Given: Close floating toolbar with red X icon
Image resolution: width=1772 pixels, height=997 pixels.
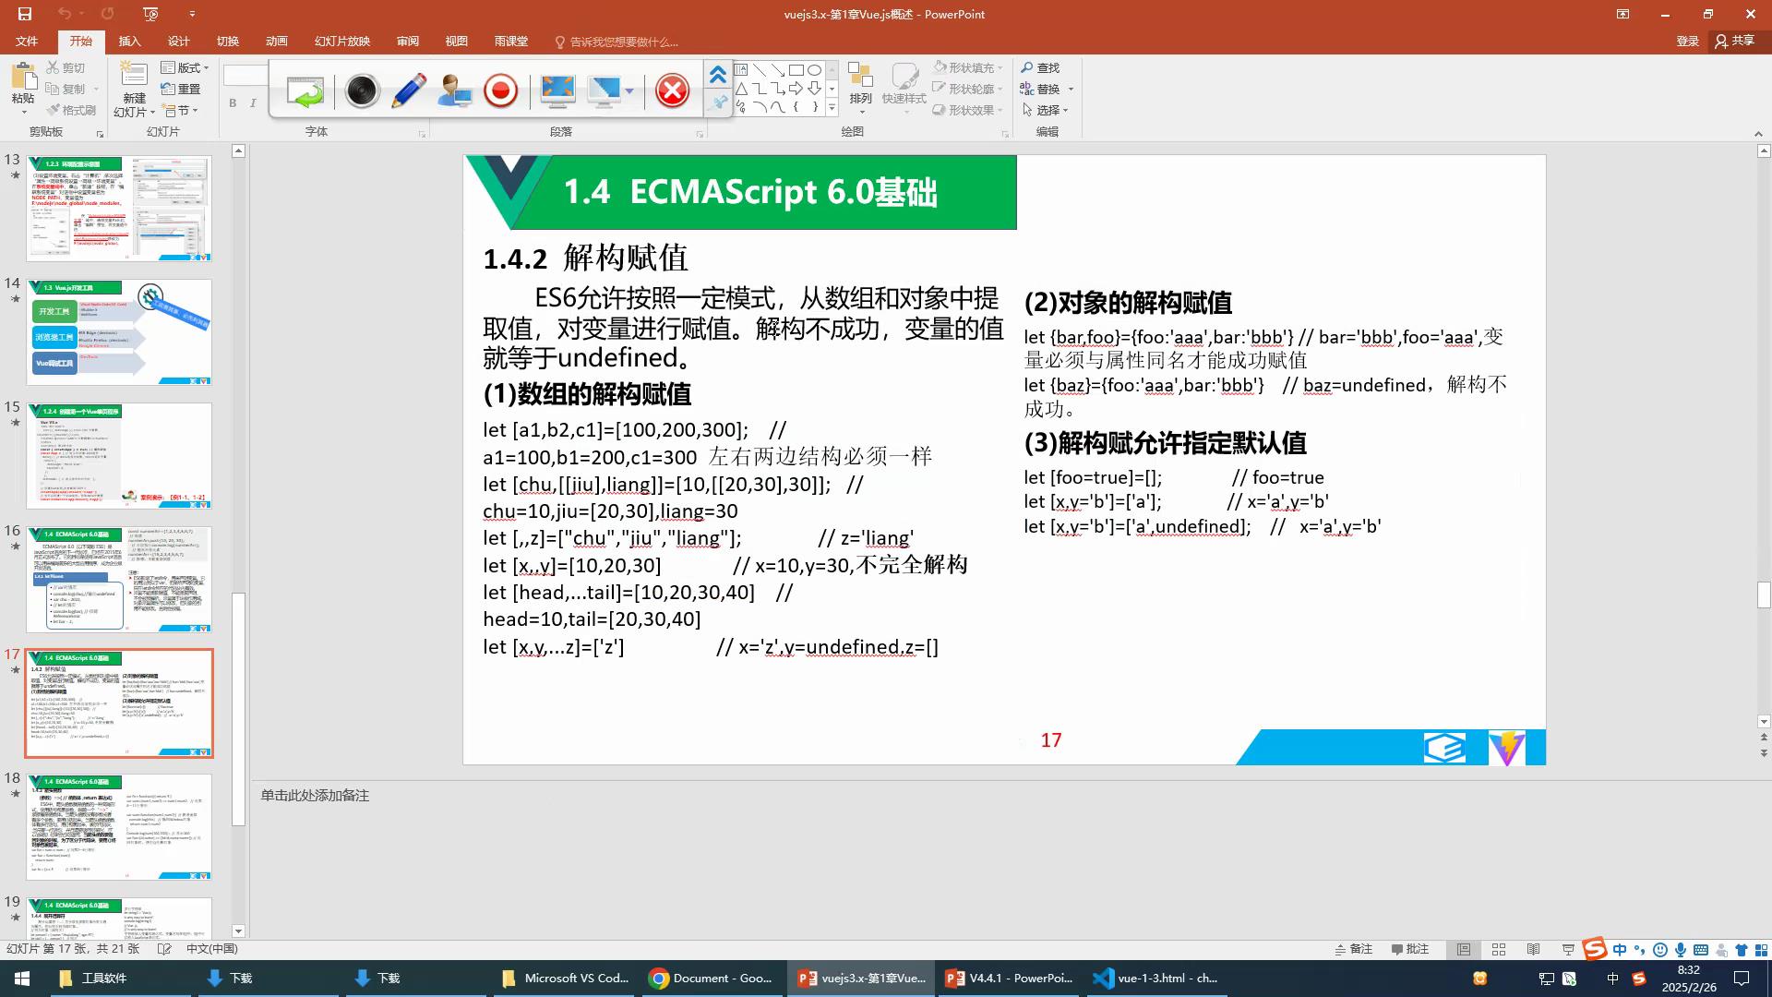Looking at the screenshot, I should pyautogui.click(x=672, y=90).
